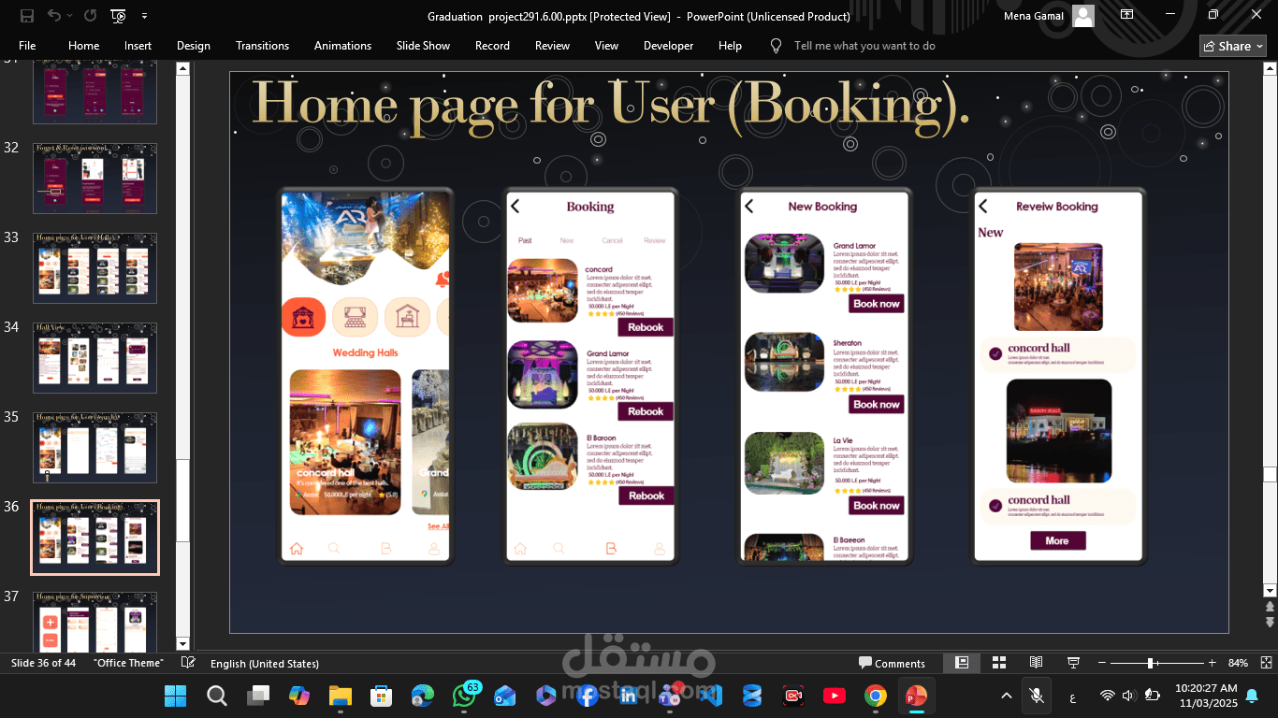Viewport: 1278px width, 718px height.
Task: Open WhatsApp from taskbar
Action: 464,696
